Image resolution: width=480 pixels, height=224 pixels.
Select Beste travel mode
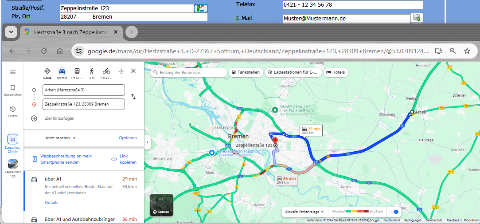[x=47, y=74]
